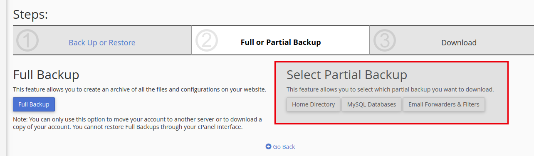Click the full backup archive description text
Screen dimensions: 534x156
pos(139,89)
